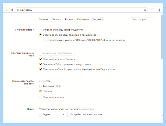Reload the page with the refresh icon
Screen dimensions: 166x126
tap(18, 10)
